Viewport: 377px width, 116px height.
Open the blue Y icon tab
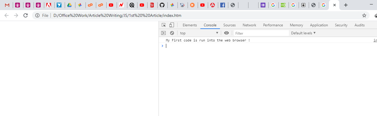59,5
